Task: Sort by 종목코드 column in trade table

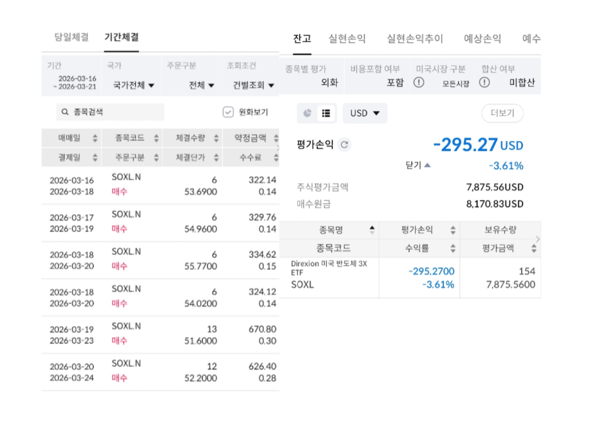Action: pyautogui.click(x=156, y=138)
